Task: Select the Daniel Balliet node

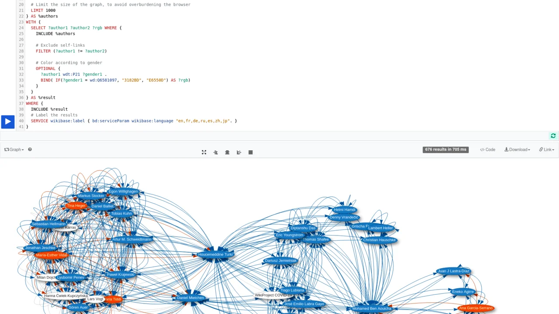Action: pos(102,206)
